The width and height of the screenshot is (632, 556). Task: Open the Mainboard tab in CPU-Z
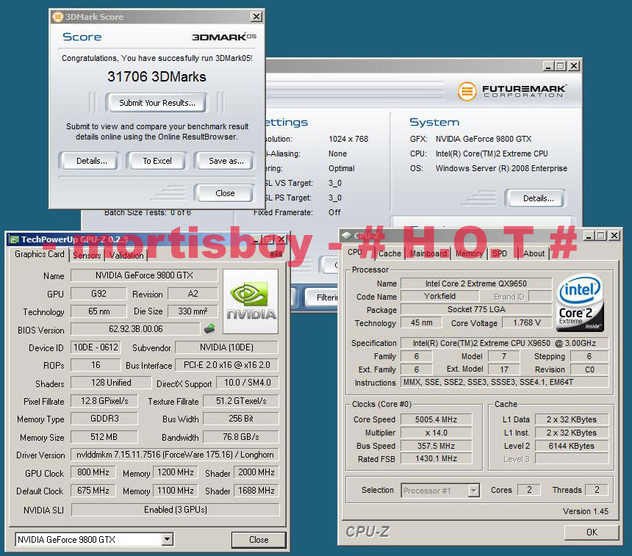pos(428,253)
